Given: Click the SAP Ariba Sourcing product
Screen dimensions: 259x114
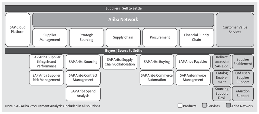Looking at the screenshot, I should point(83,62).
